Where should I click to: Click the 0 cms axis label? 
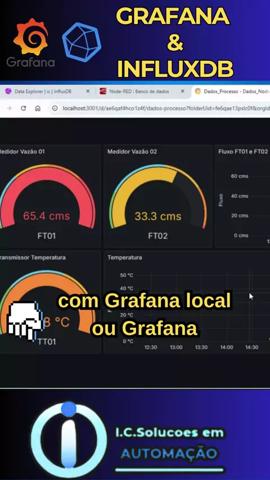[241, 236]
